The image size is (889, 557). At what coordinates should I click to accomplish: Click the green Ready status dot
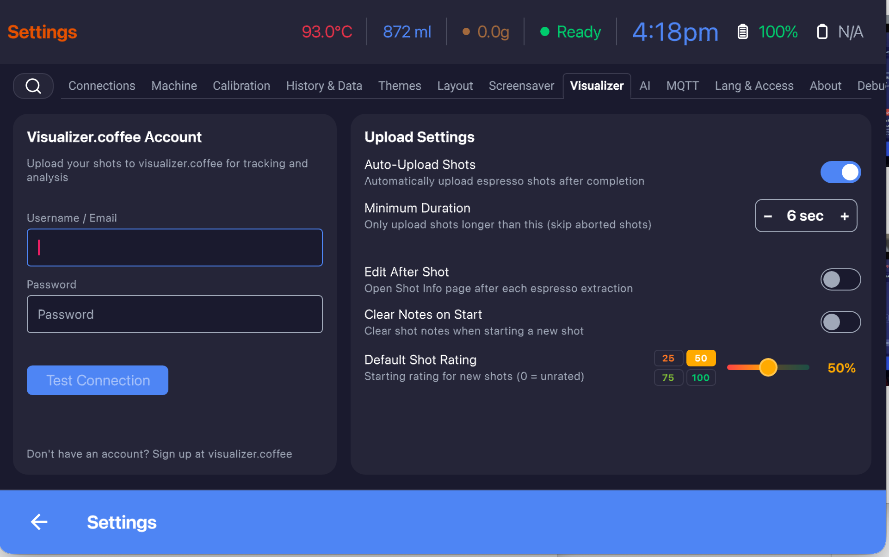click(545, 31)
